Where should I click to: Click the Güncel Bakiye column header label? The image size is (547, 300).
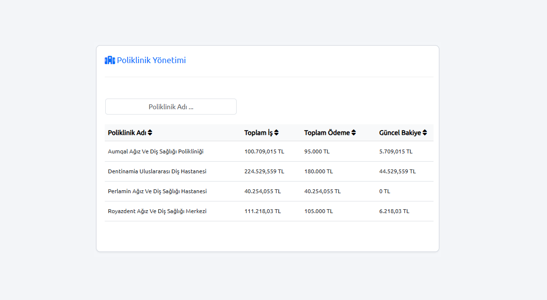(400, 133)
